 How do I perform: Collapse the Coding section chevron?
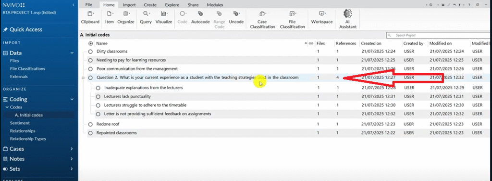[x=72, y=100]
